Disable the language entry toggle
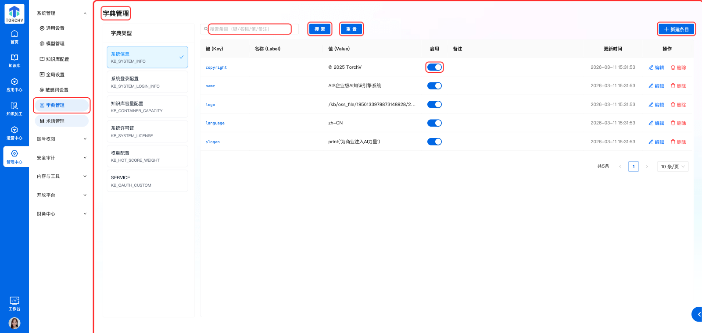 coord(434,123)
